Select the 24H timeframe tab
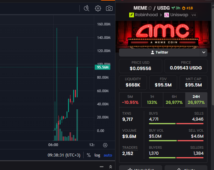214x170 pixels. (x=196, y=100)
